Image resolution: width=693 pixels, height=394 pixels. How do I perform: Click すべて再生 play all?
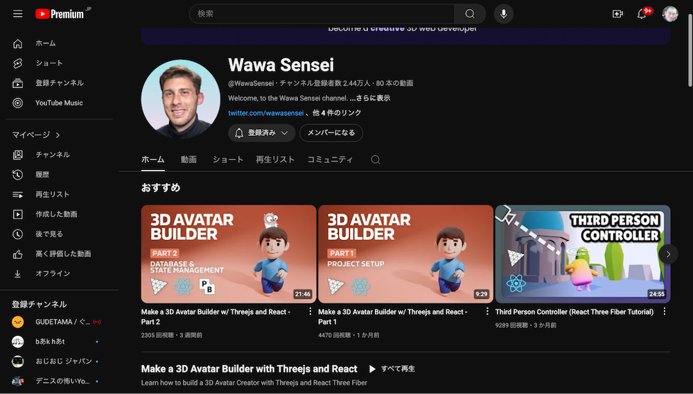pyautogui.click(x=392, y=369)
